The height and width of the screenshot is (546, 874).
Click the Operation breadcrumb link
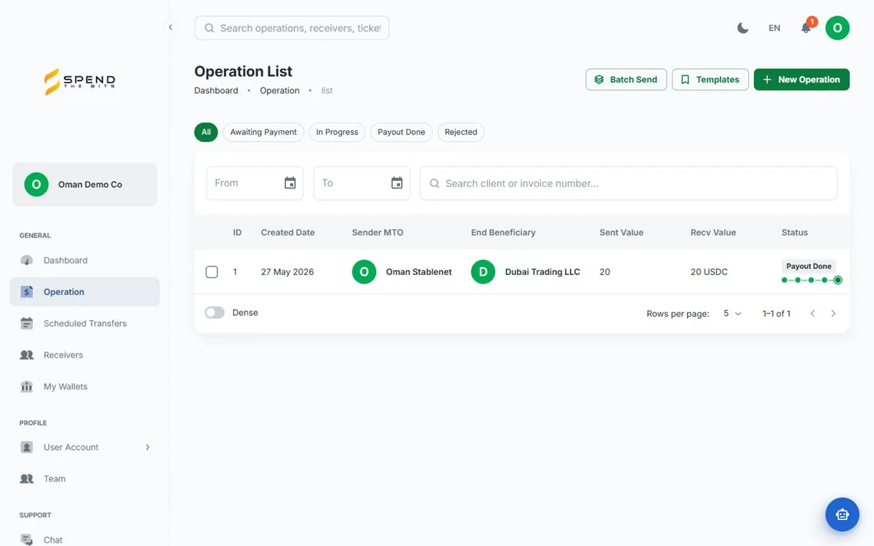click(279, 90)
